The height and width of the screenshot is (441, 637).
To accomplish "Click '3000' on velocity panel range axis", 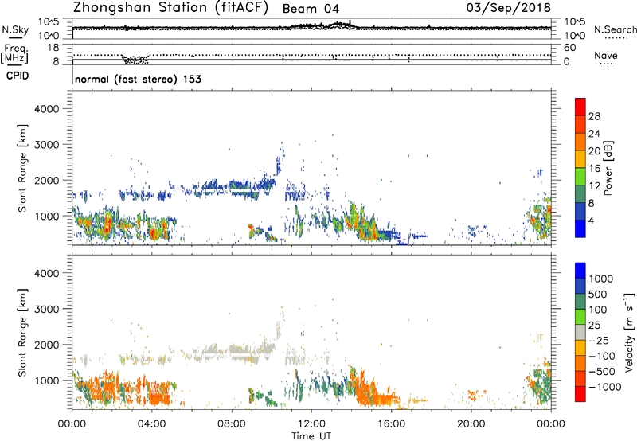I will [46, 309].
